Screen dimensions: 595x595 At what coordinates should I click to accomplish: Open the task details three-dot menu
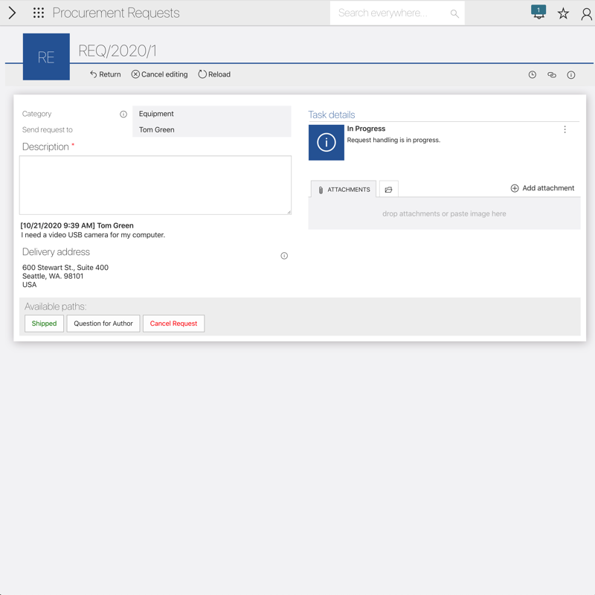click(x=565, y=129)
